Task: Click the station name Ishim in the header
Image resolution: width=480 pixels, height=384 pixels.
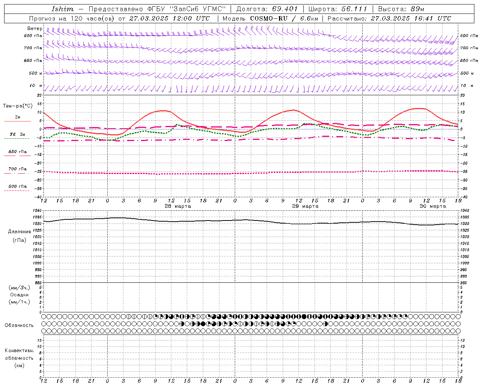Action: coord(63,9)
